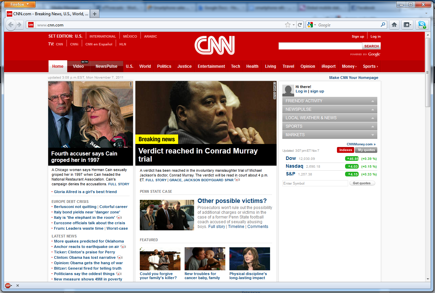
Task: Click the Adblock Plus icon in status bar
Action: coord(8,286)
